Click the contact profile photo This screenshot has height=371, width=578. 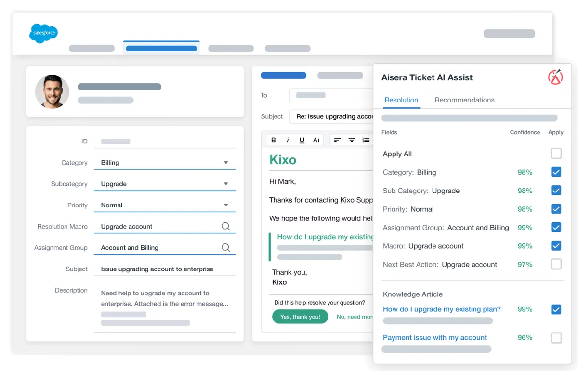click(x=52, y=91)
